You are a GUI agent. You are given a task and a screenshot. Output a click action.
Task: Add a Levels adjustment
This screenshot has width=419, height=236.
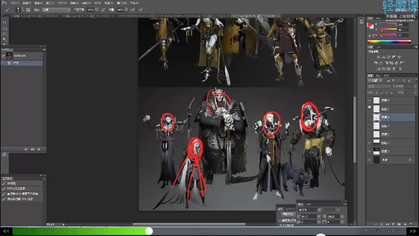point(384,57)
